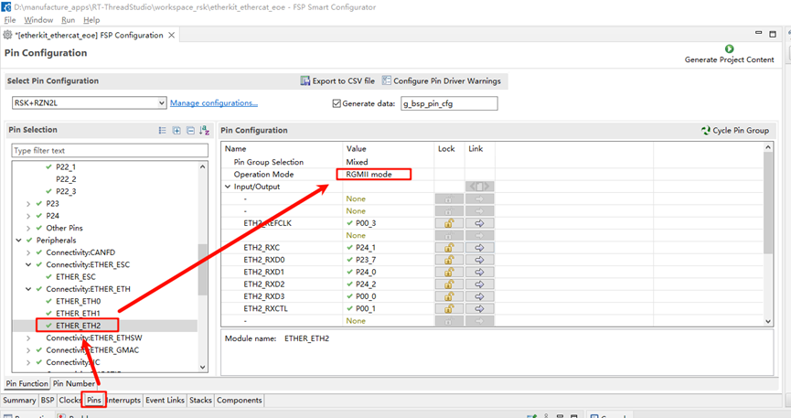
Task: Expand Connectivity:ETHER_GMAC node
Action: click(x=28, y=350)
